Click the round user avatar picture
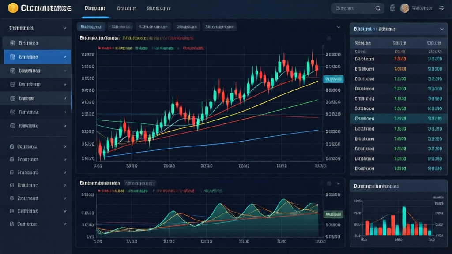This screenshot has width=452, height=254. (404, 8)
